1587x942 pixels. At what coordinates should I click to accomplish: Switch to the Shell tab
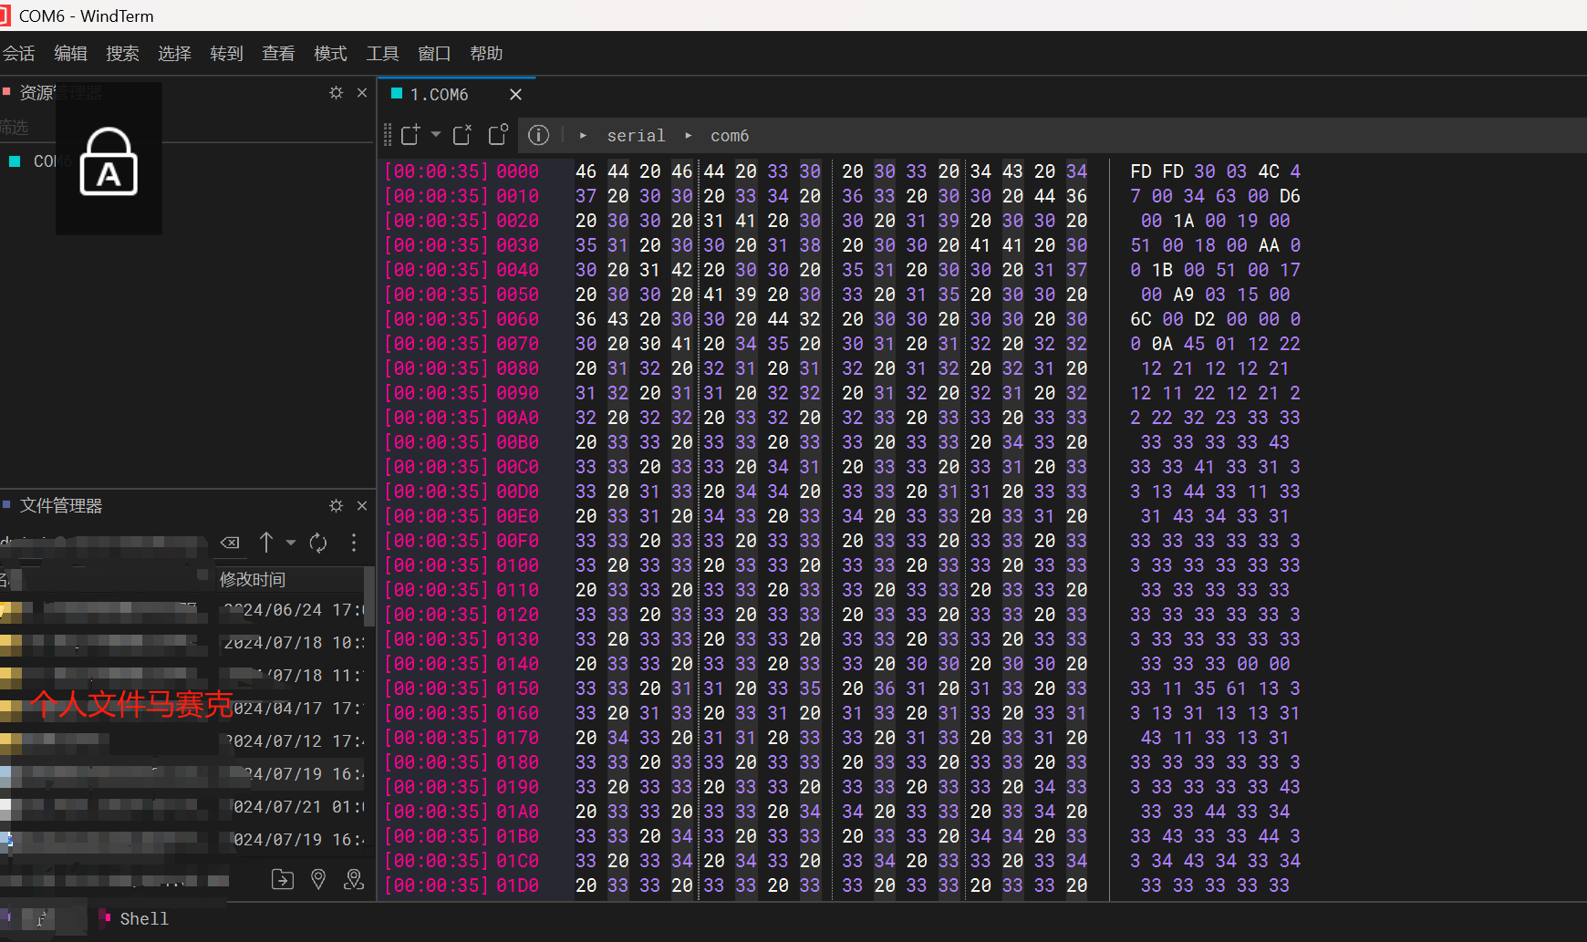(144, 919)
